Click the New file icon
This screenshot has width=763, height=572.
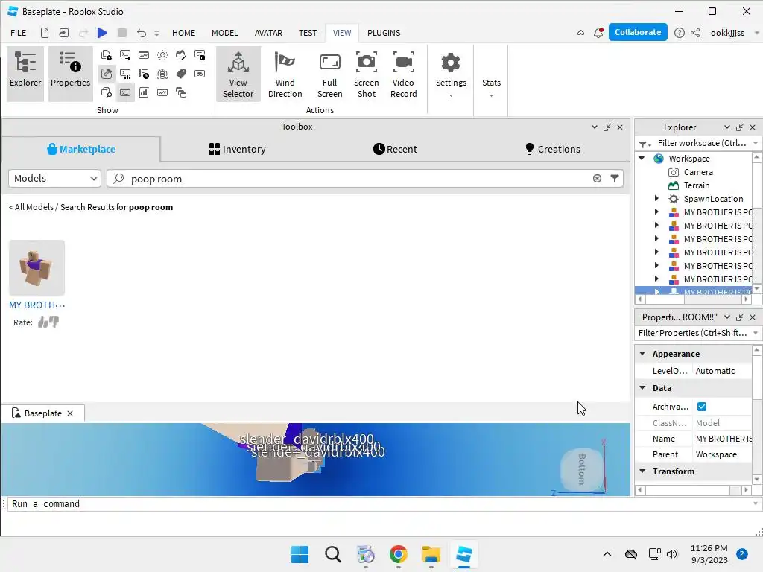point(44,33)
